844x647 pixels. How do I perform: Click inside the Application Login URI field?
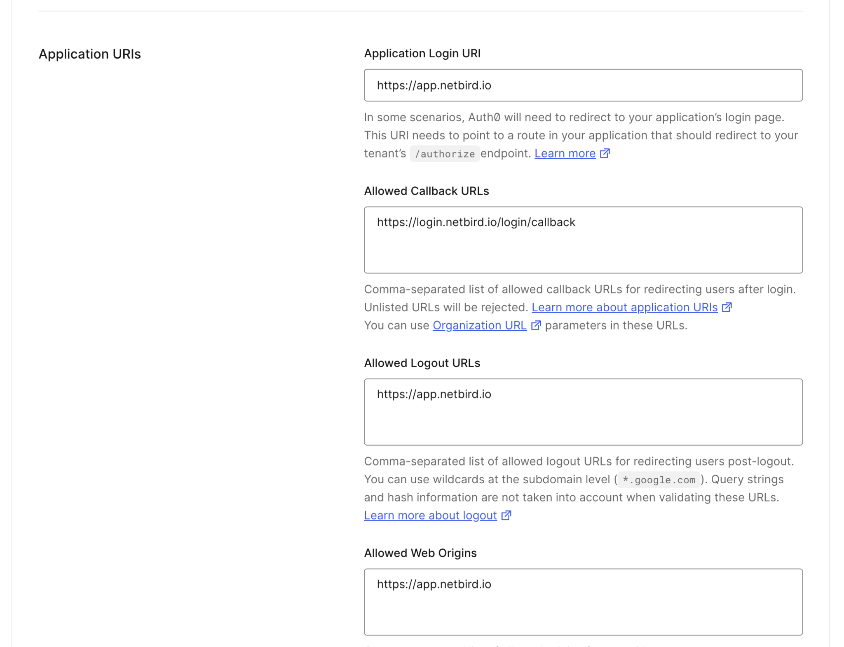pos(583,85)
